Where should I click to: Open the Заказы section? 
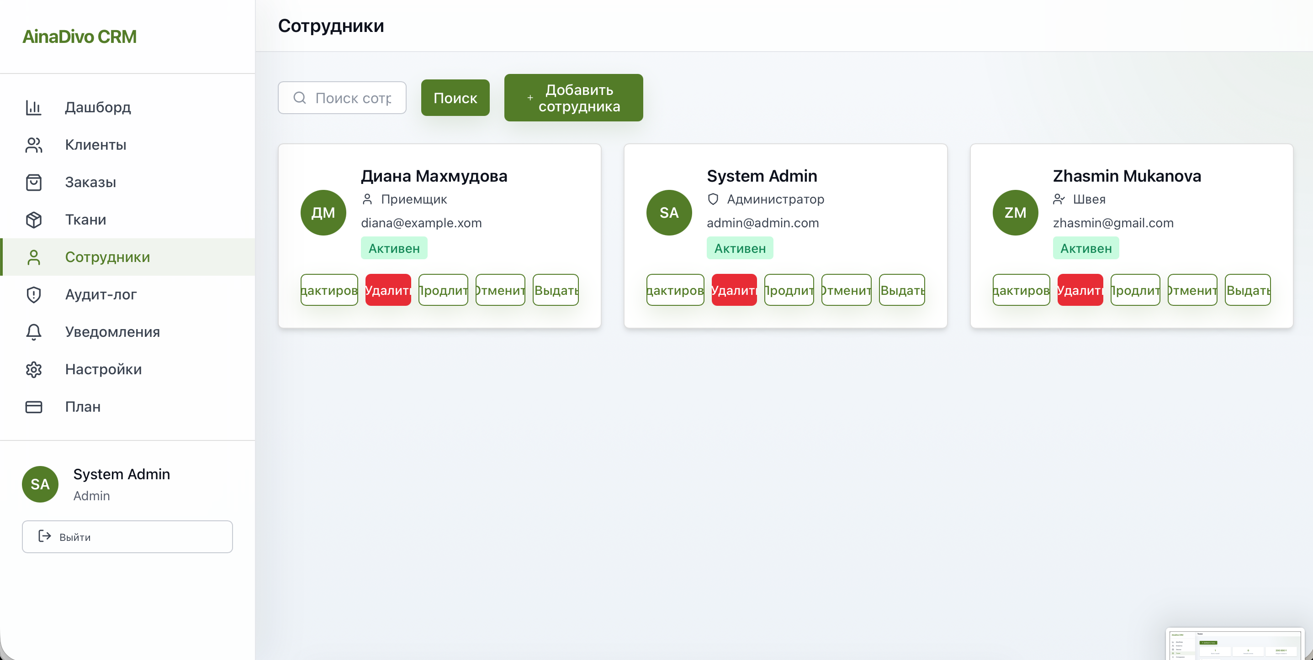coord(127,182)
